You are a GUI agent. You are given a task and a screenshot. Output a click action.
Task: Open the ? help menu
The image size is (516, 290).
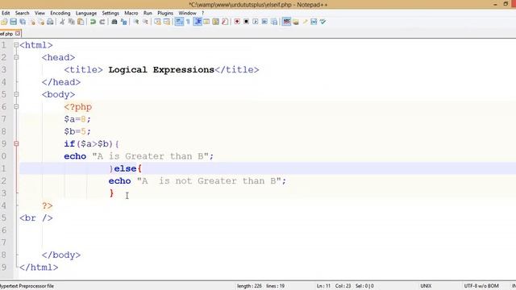point(202,13)
